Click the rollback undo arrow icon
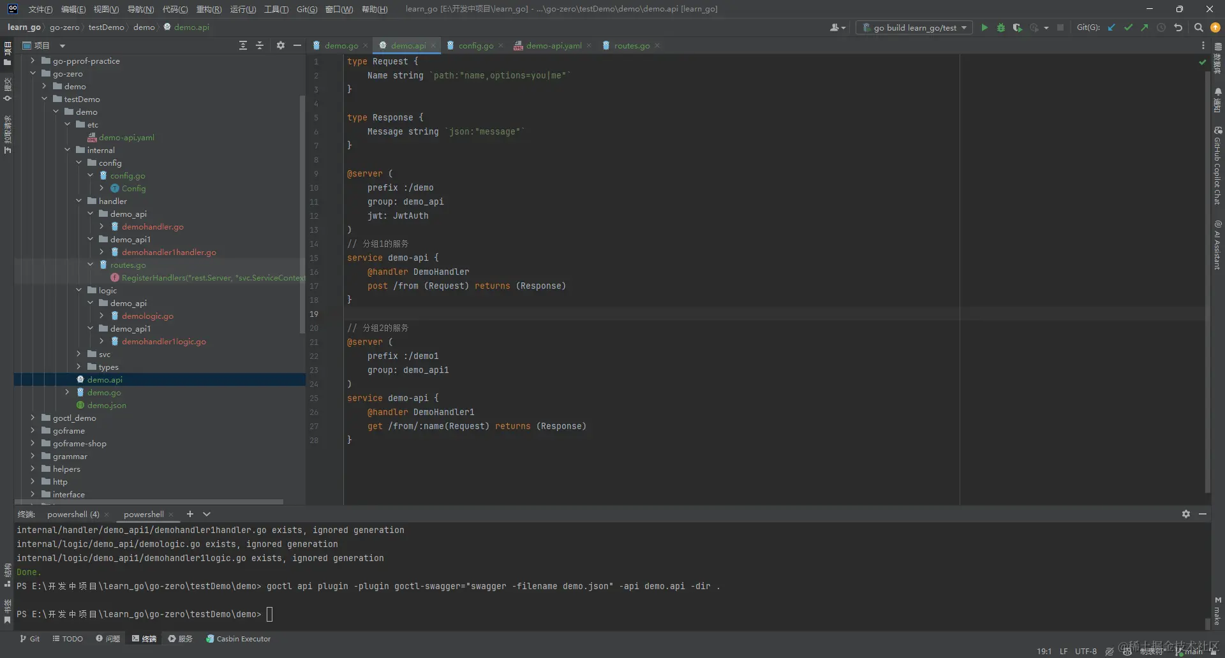 [x=1178, y=27]
